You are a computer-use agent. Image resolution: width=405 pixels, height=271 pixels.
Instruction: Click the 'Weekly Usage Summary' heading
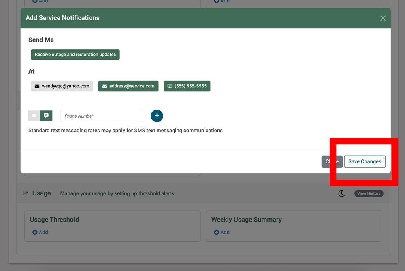click(x=246, y=220)
